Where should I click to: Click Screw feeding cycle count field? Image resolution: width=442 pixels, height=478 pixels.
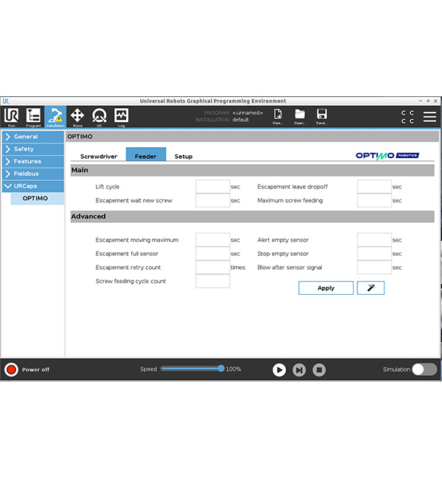[213, 281]
